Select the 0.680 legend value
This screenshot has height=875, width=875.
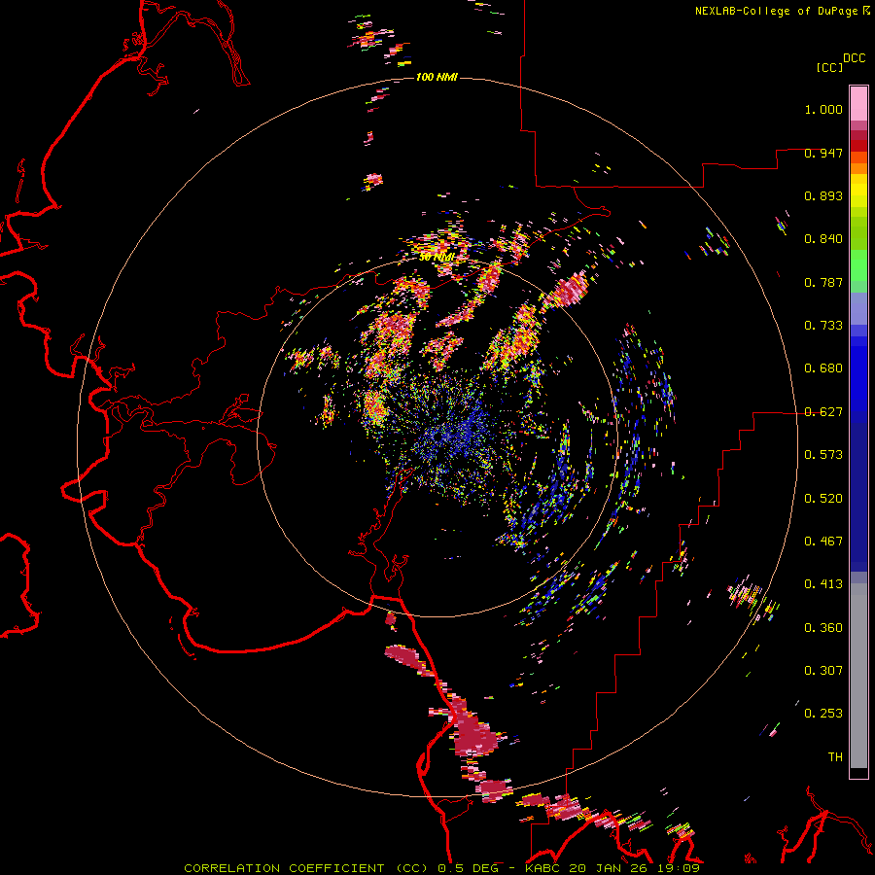tap(823, 368)
